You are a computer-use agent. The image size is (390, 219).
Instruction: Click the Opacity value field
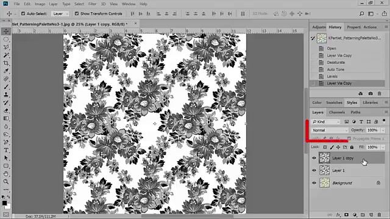[372, 130]
